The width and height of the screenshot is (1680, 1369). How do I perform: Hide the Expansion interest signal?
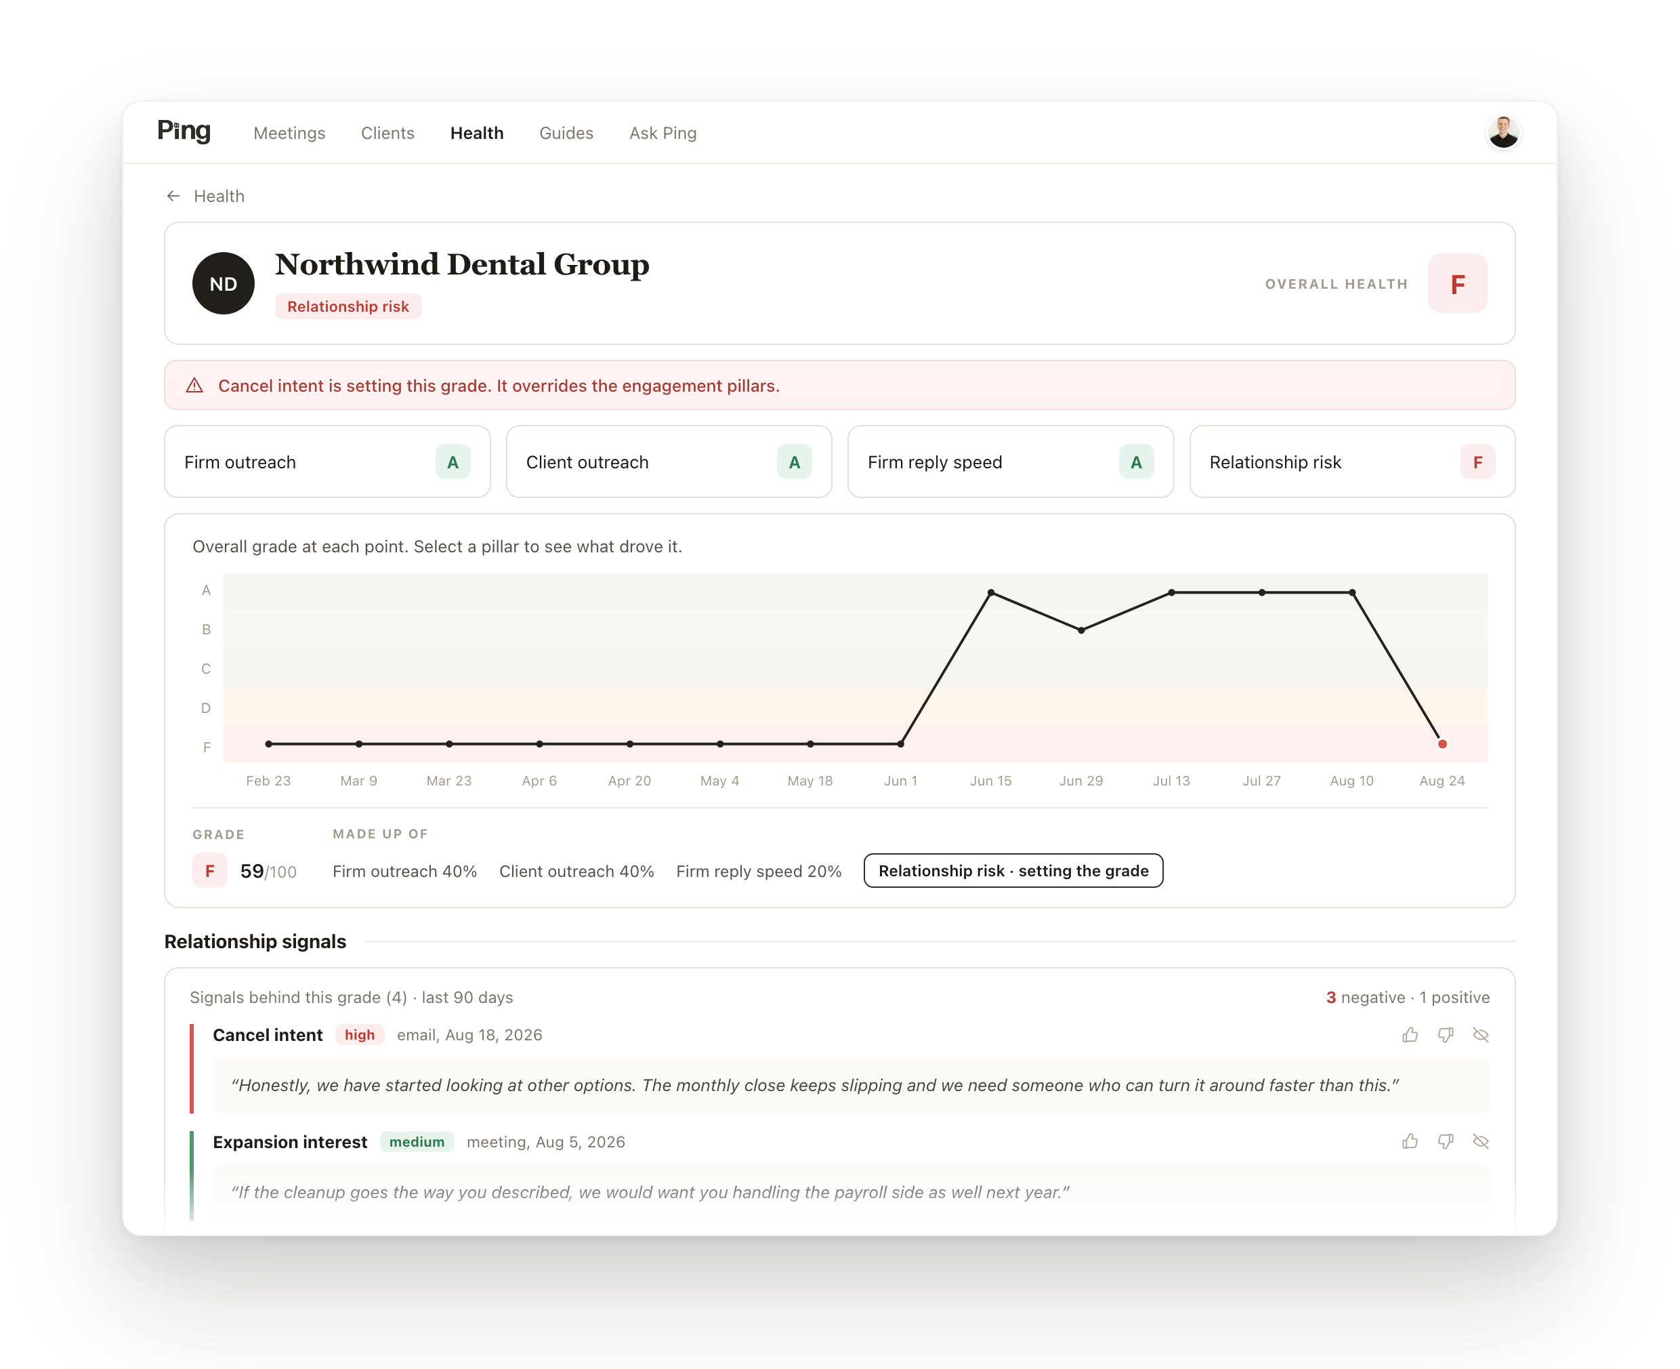point(1481,1141)
